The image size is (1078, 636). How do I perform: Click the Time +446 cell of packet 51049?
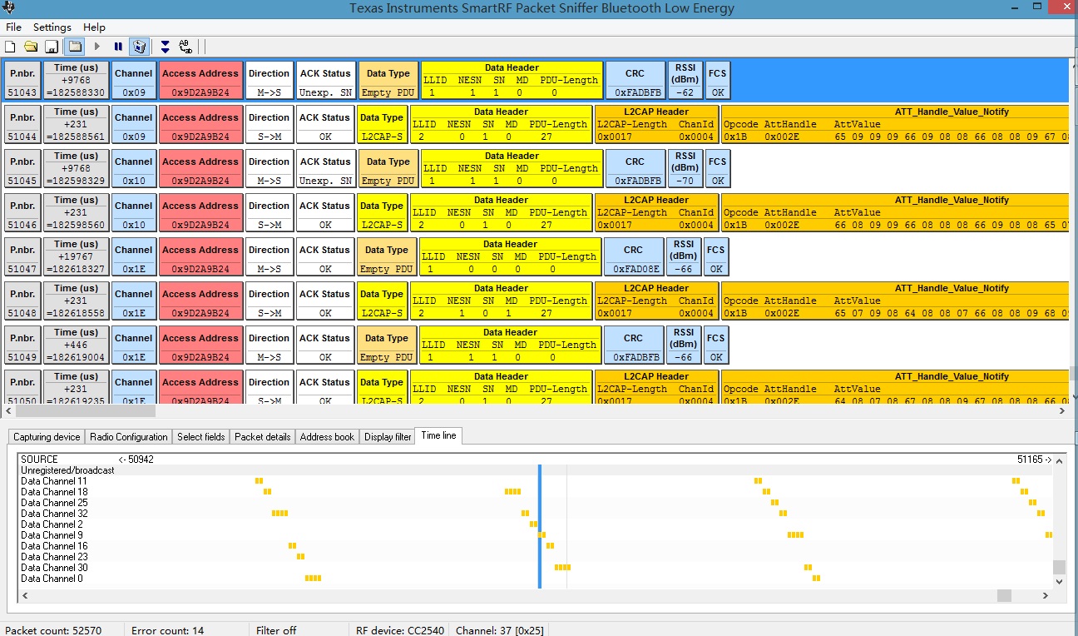pos(77,345)
